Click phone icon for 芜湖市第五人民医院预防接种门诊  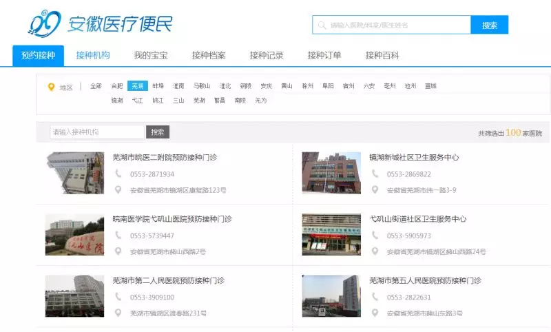(x=375, y=298)
